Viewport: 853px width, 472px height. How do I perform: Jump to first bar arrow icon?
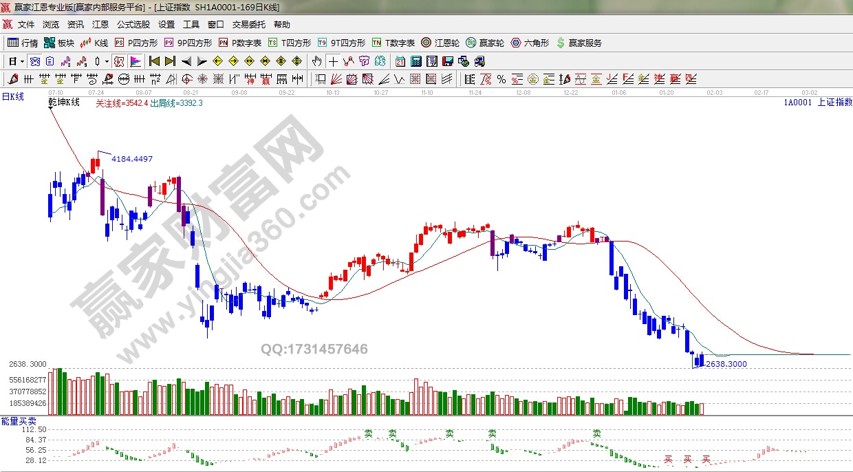coord(155,61)
